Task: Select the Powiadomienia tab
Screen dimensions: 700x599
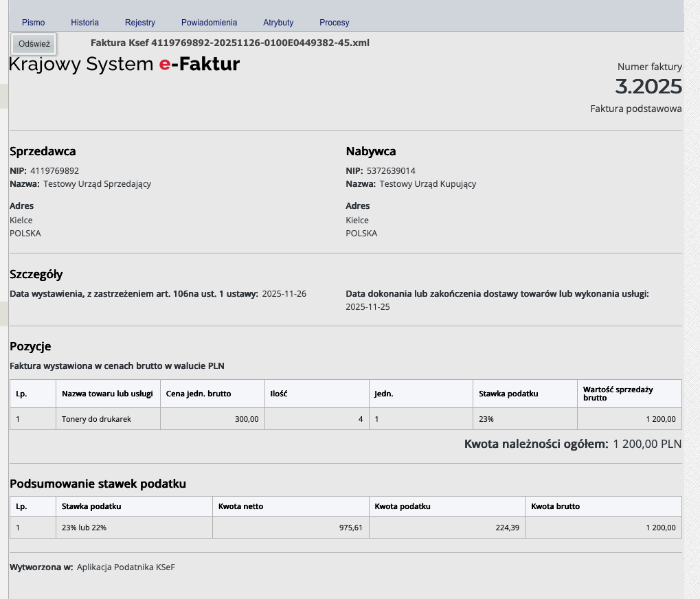Action: (x=209, y=23)
